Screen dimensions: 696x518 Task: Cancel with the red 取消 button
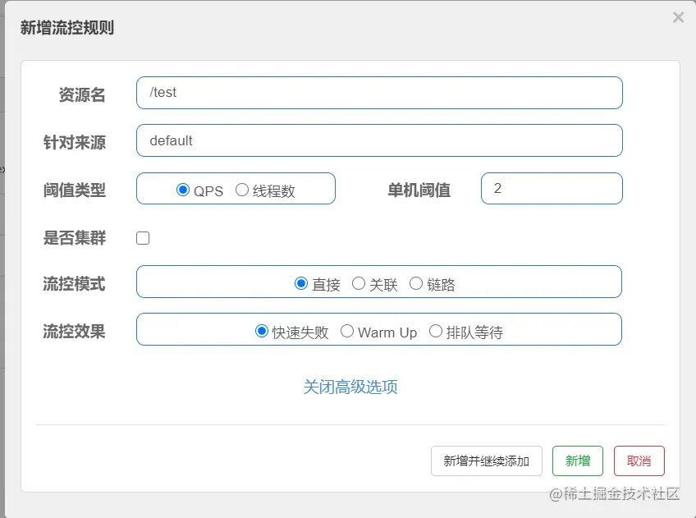coord(639,461)
